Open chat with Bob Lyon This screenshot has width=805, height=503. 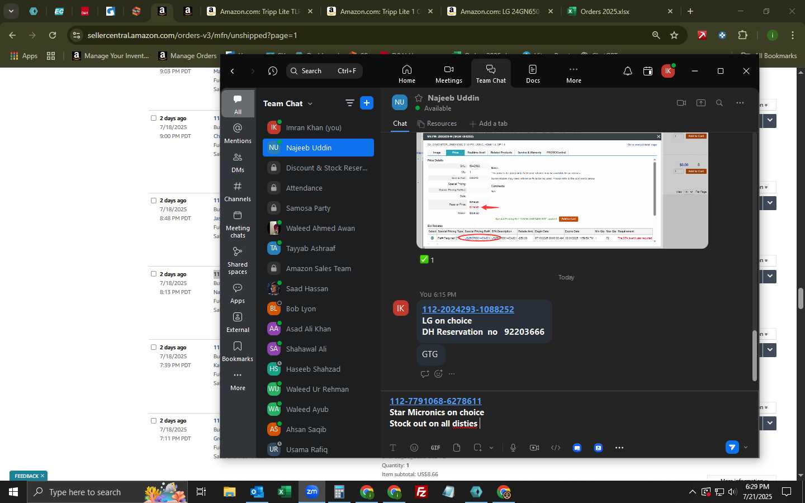click(x=318, y=309)
